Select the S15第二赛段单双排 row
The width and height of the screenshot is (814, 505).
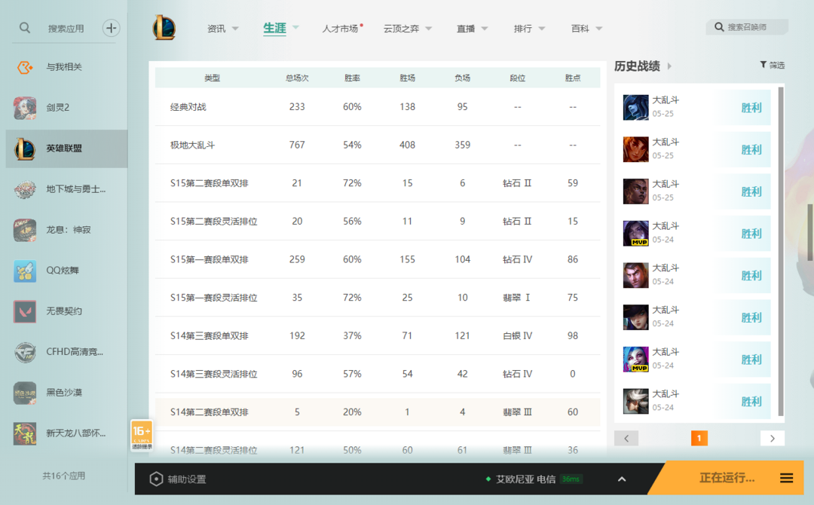378,183
